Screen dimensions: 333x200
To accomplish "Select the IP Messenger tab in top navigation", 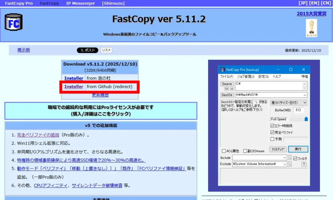I will [x=80, y=3].
